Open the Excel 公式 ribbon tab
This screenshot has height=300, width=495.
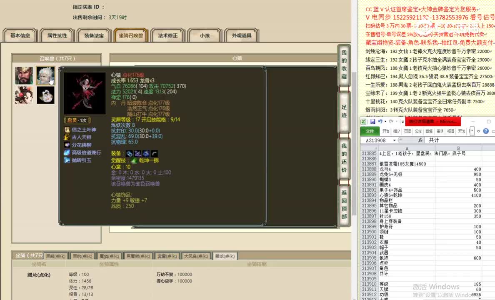418,131
